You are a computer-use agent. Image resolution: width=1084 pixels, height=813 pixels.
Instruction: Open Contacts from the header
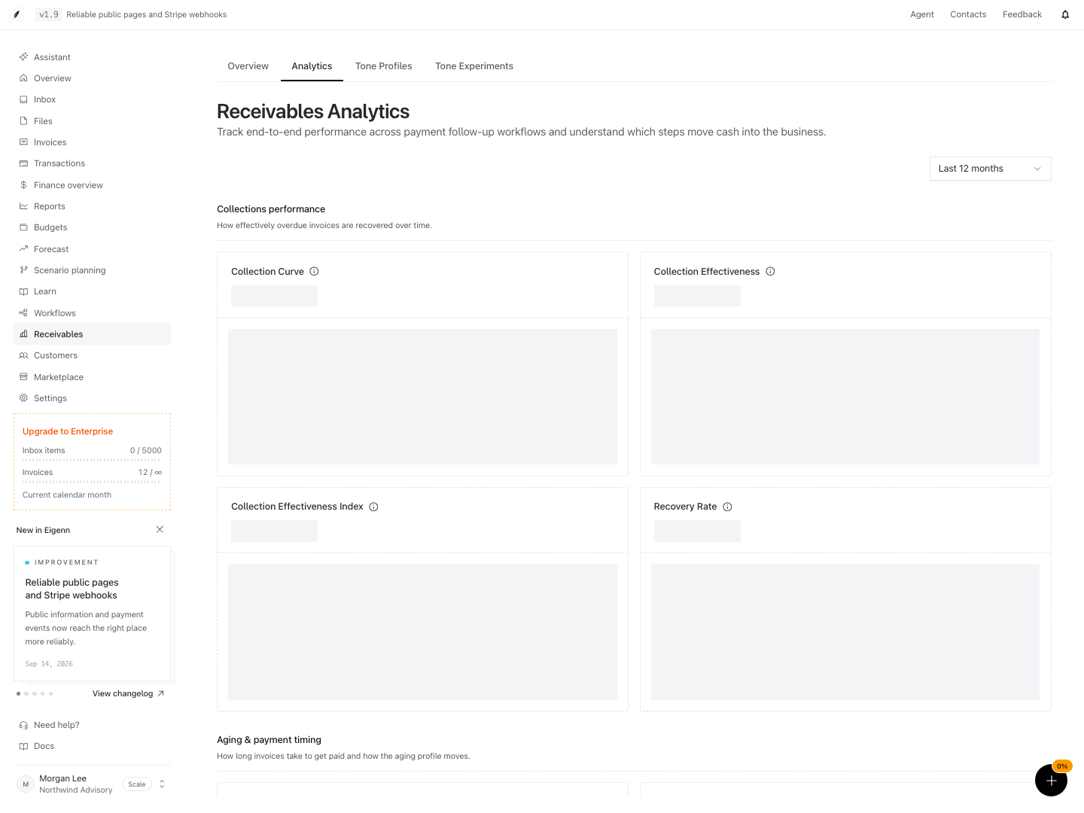coord(968,14)
